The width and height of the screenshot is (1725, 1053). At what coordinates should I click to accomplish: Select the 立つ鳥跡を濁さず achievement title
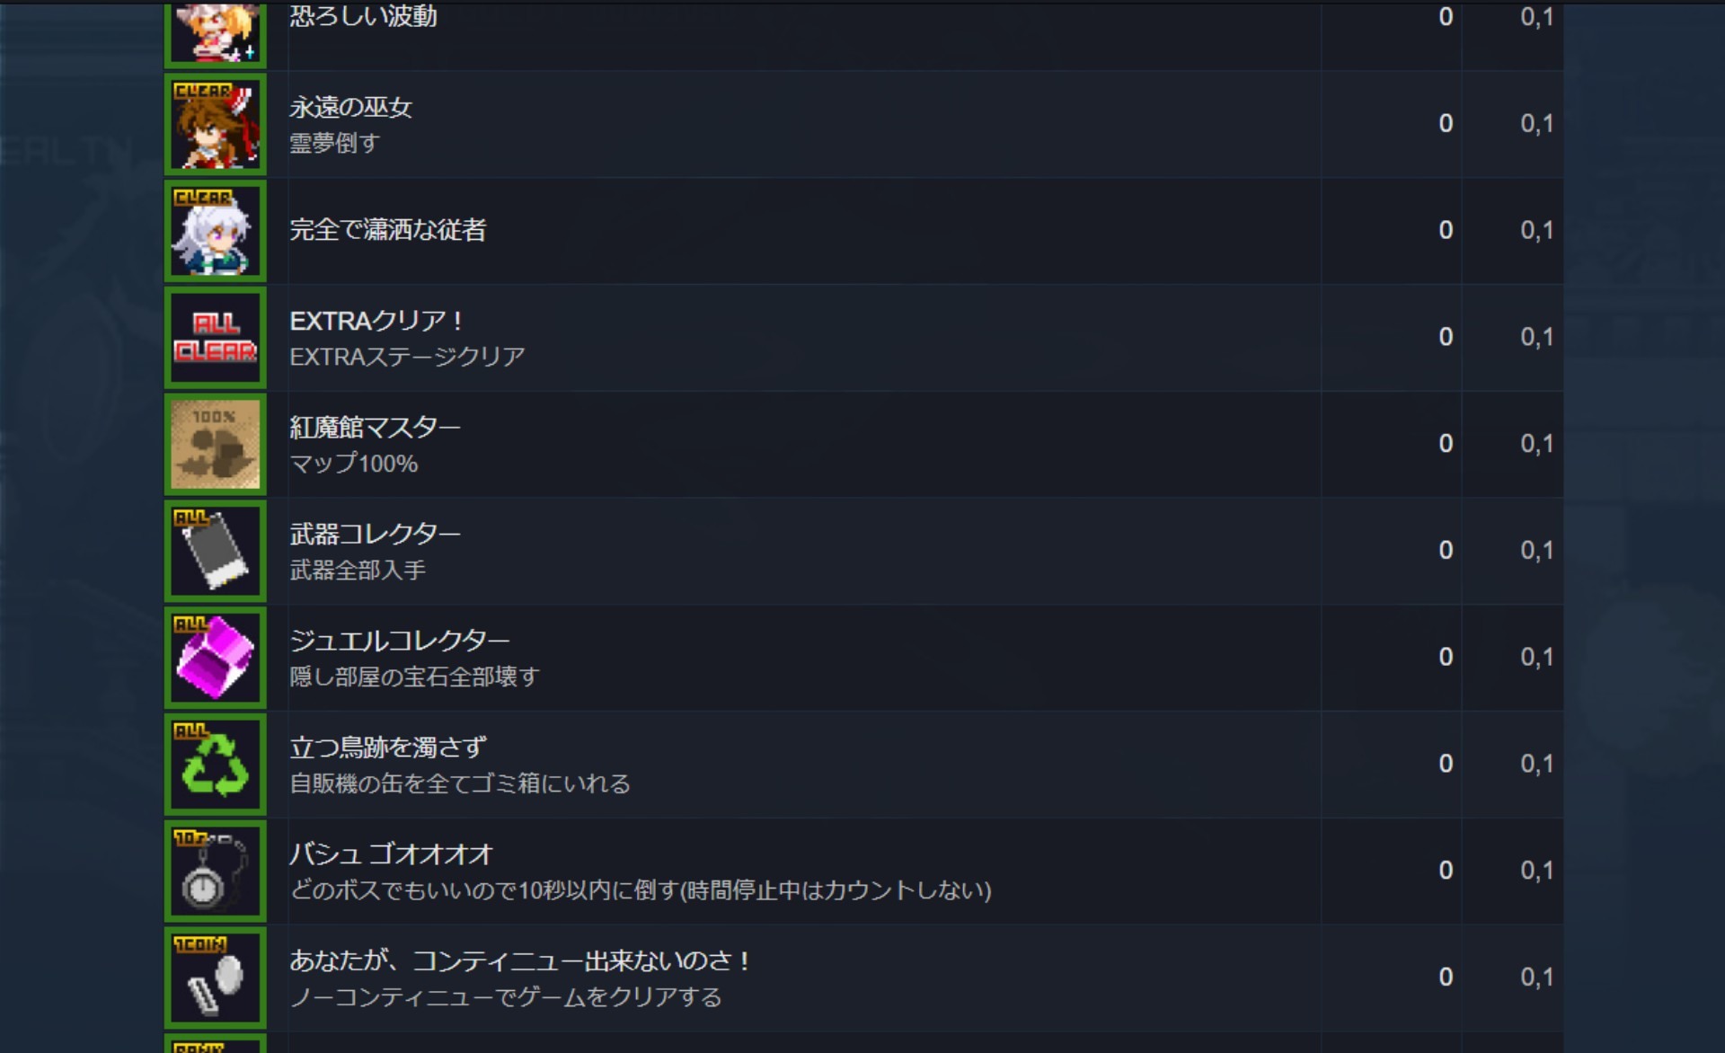[388, 748]
